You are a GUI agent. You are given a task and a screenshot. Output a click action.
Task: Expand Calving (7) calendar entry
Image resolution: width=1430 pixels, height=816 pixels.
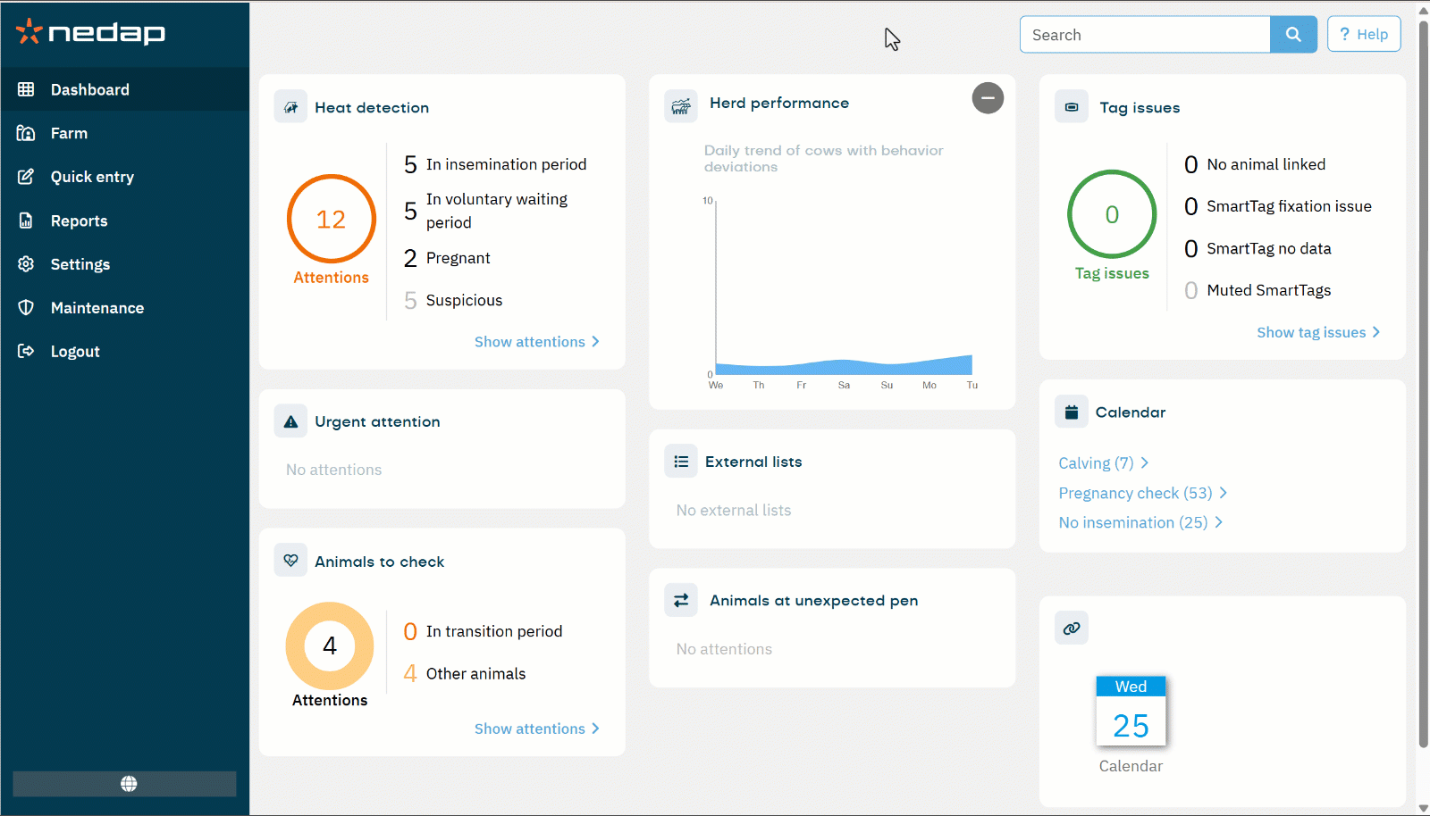coord(1104,463)
